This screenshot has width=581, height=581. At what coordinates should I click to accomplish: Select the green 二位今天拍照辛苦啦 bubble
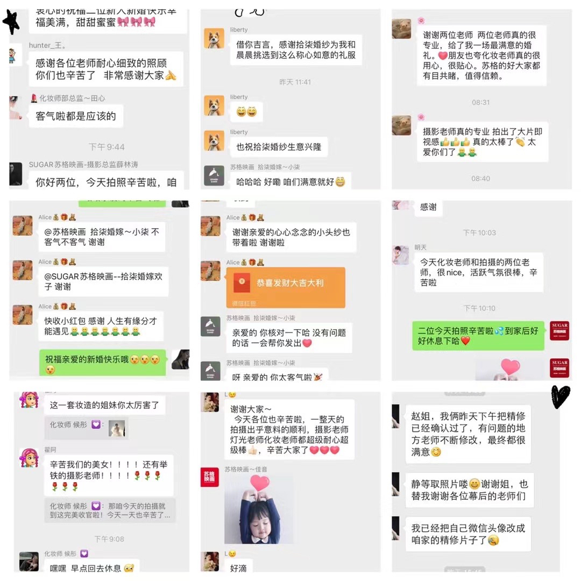pos(478,336)
